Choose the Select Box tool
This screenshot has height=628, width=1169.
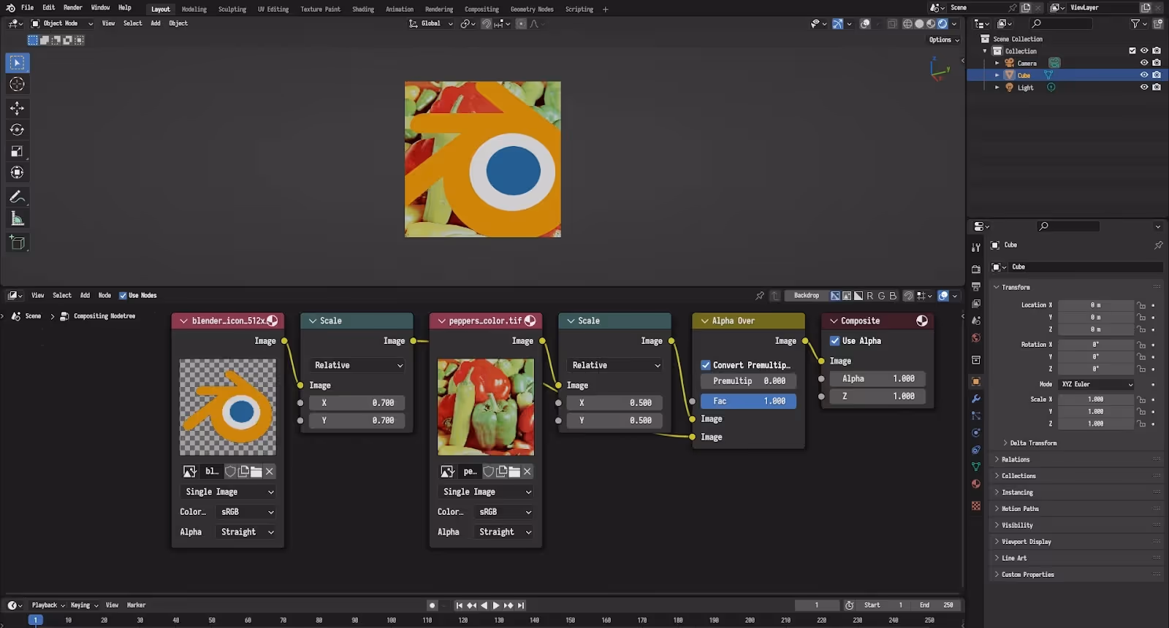point(18,63)
